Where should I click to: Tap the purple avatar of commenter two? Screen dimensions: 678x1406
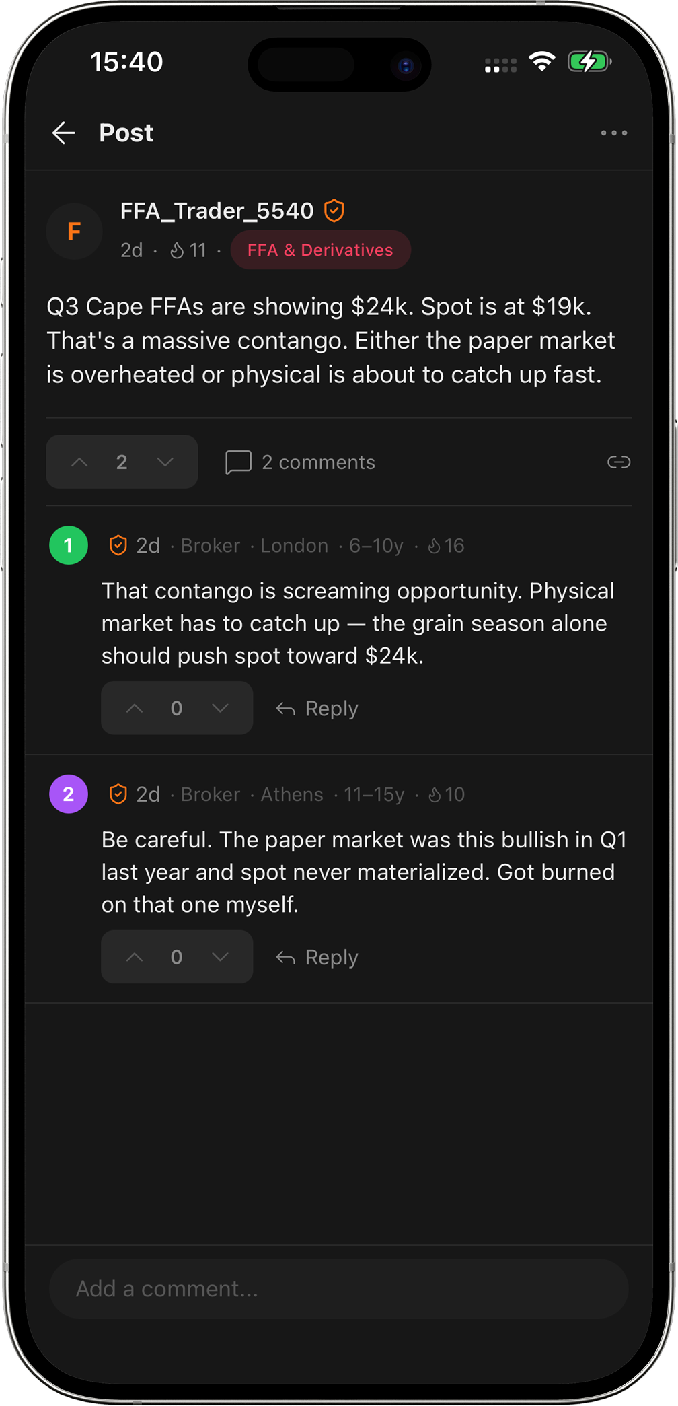(68, 794)
